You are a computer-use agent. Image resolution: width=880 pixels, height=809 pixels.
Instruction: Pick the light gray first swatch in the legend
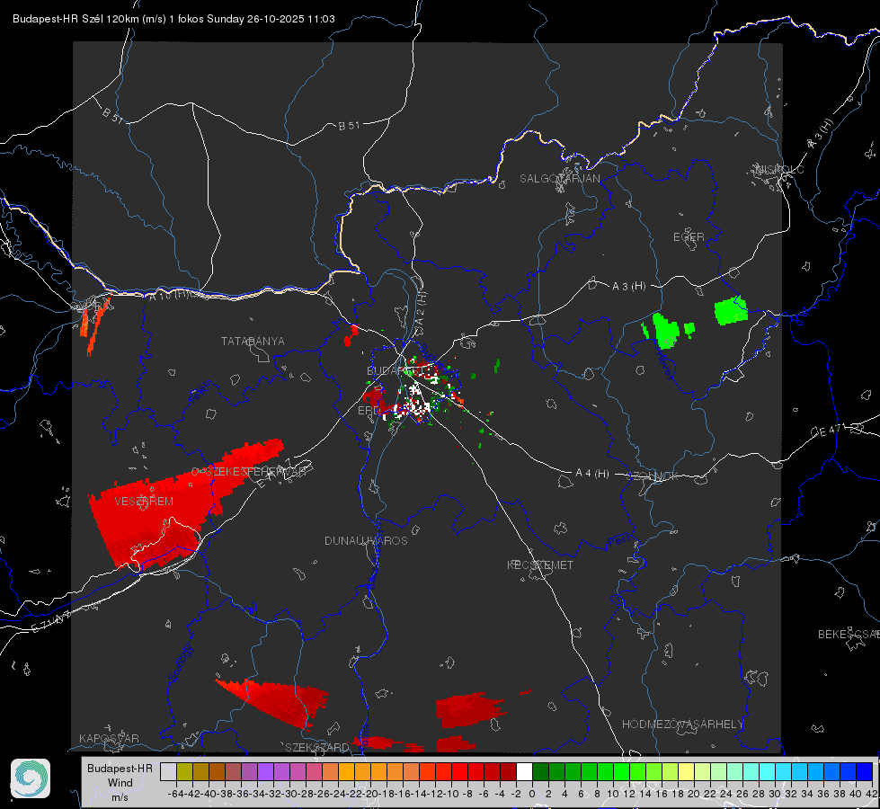(168, 771)
